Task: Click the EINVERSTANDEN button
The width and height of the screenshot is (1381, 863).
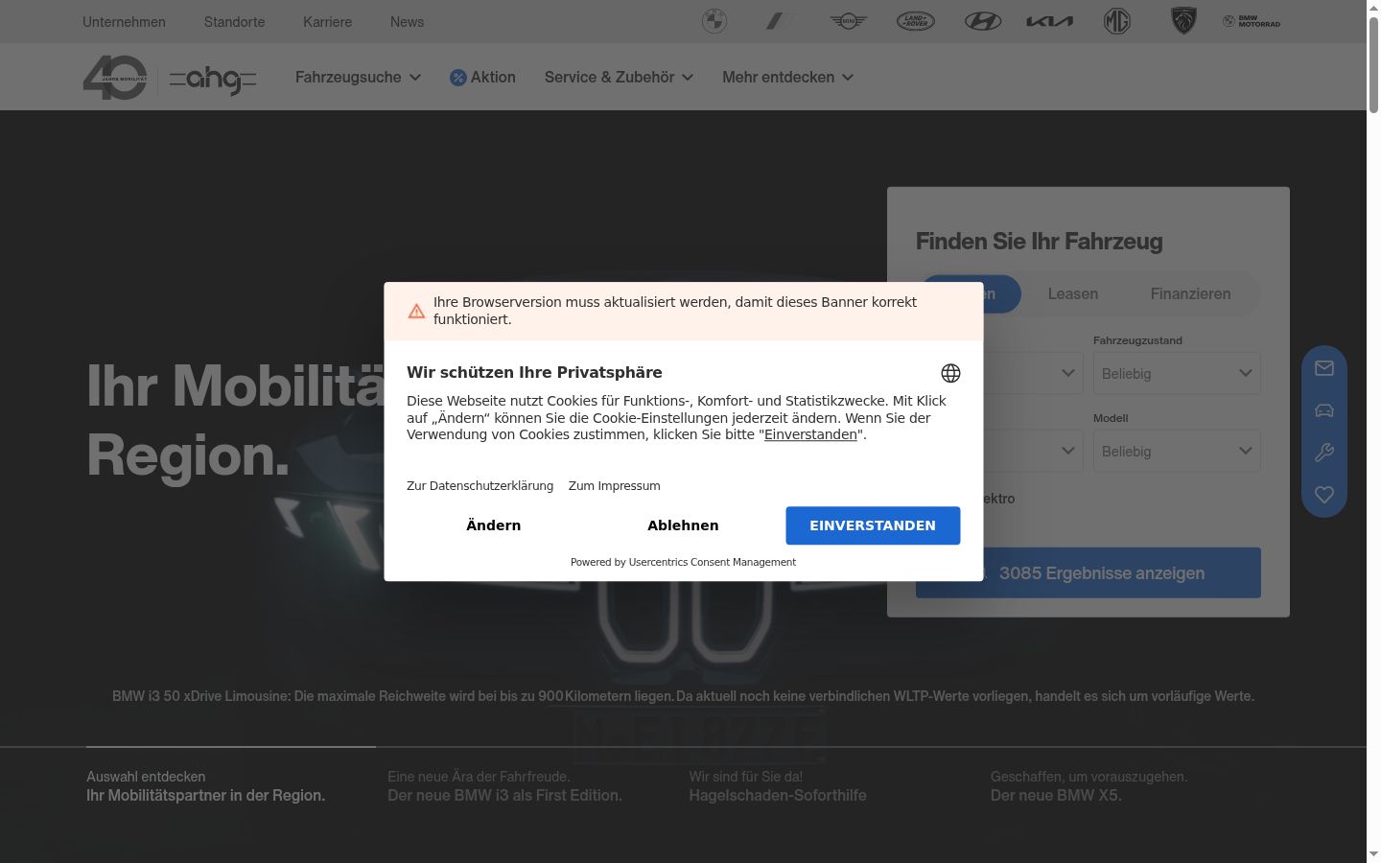Action: 873,525
